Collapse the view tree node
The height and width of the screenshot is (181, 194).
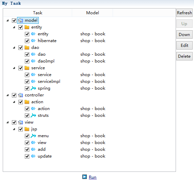[x=8, y=122]
